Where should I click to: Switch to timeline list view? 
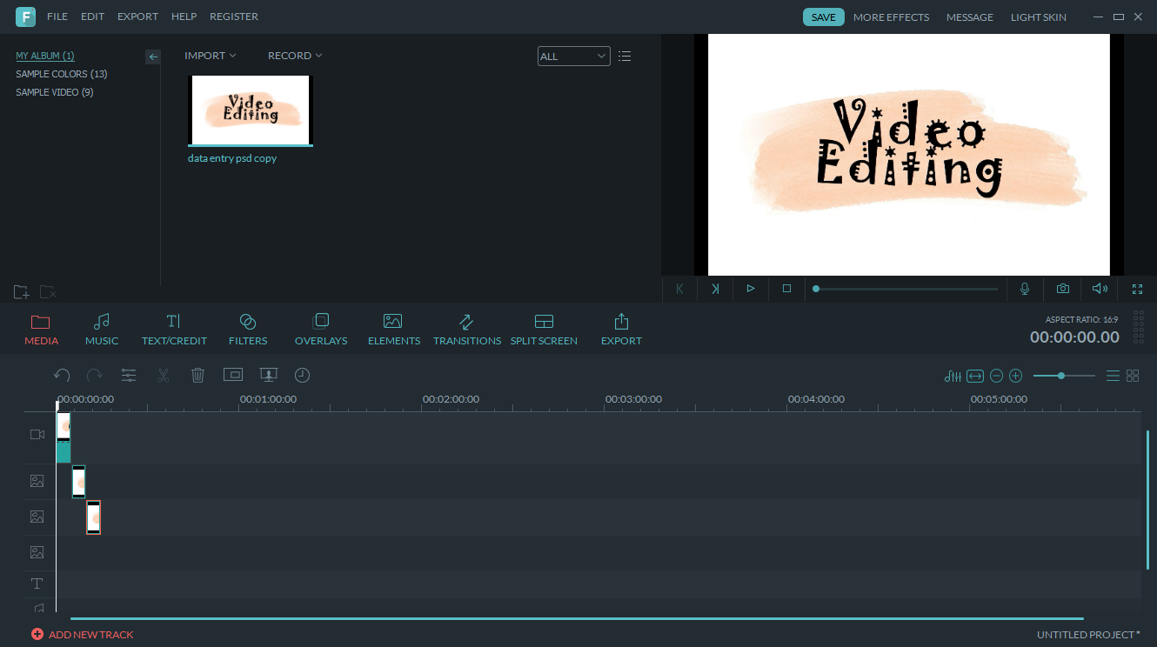(1113, 376)
